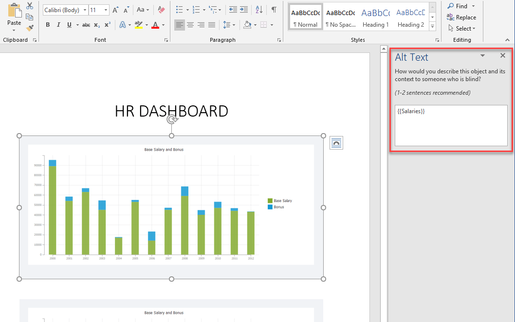
Task: Toggle Underline formatting
Action: coord(69,25)
